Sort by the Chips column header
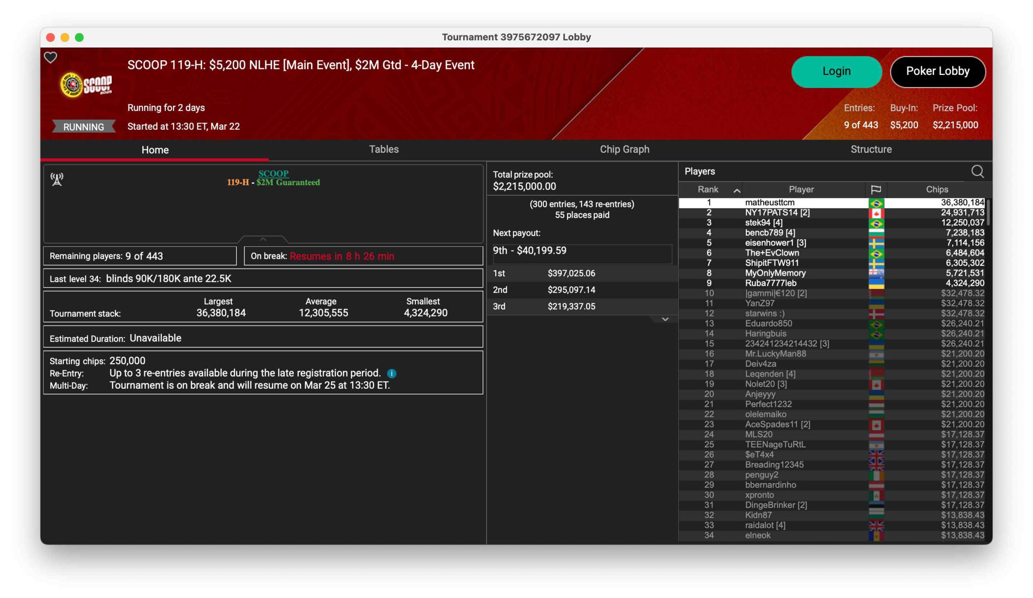This screenshot has height=598, width=1033. [937, 189]
